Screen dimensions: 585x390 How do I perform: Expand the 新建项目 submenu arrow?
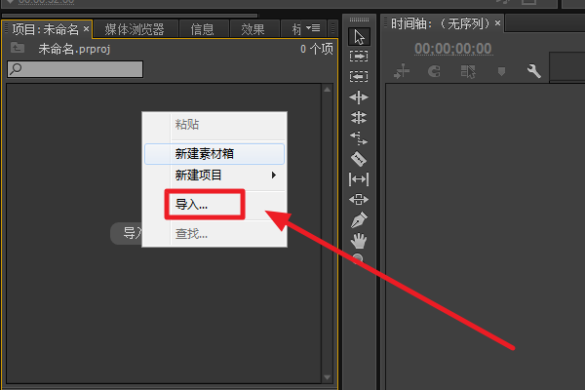274,175
